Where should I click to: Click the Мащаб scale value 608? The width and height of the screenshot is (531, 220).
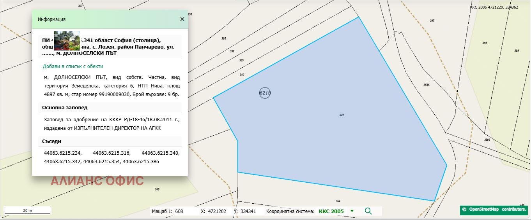179,211
